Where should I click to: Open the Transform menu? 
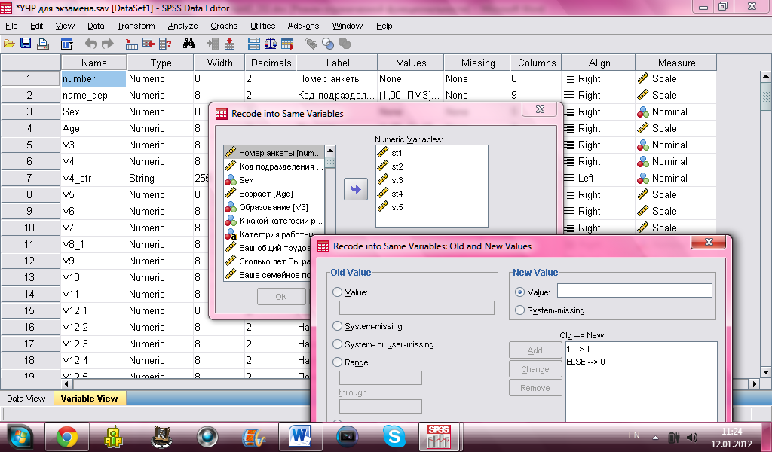[136, 26]
